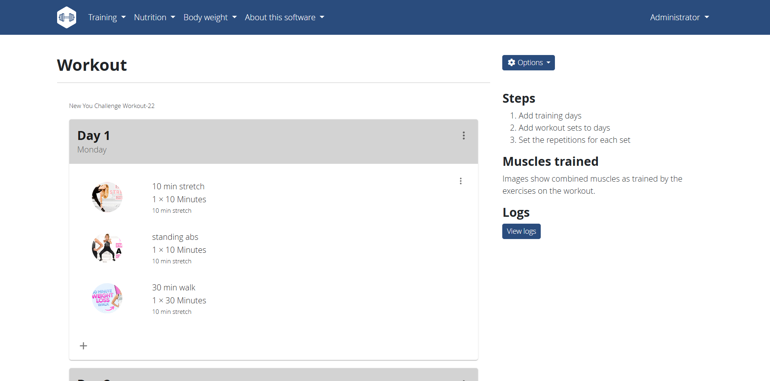The height and width of the screenshot is (381, 770).
Task: Expand the Nutrition dropdown menu
Action: [x=154, y=17]
